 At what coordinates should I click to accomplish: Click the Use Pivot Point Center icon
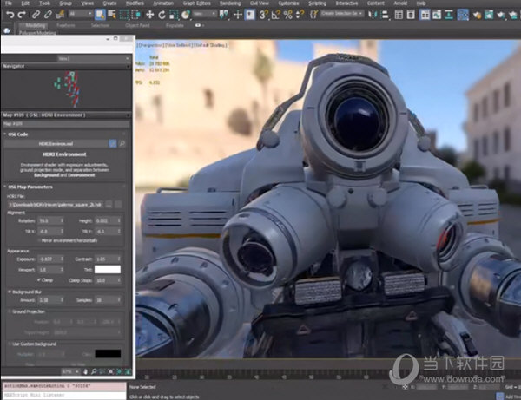[224, 15]
